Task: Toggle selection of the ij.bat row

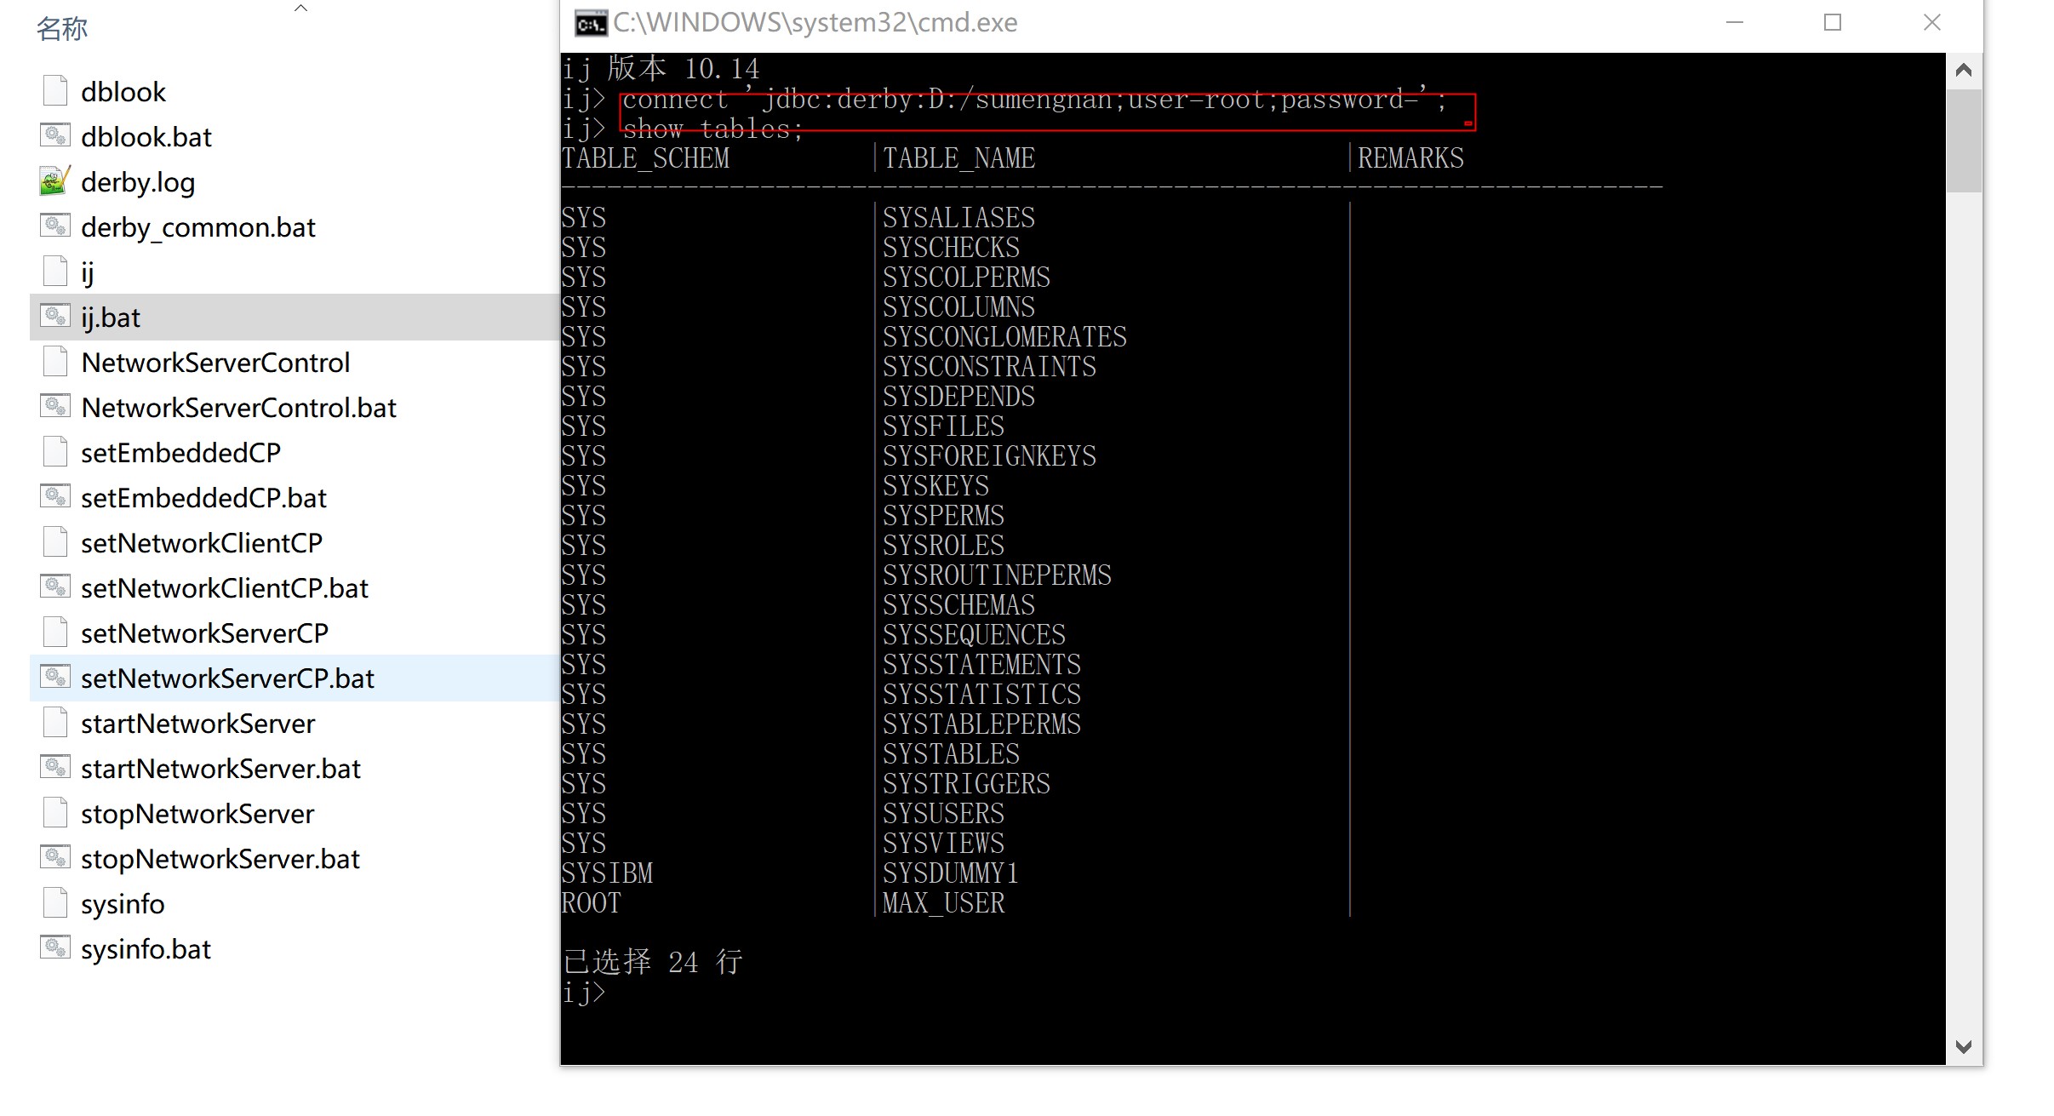Action: pyautogui.click(x=110, y=316)
